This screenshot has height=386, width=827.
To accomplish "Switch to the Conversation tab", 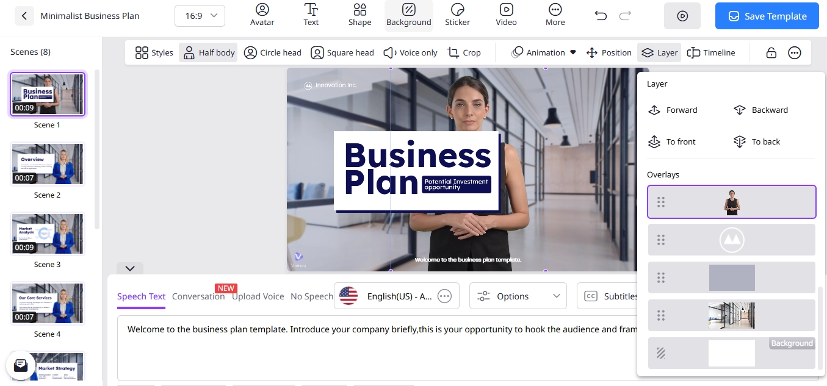I will pos(198,296).
